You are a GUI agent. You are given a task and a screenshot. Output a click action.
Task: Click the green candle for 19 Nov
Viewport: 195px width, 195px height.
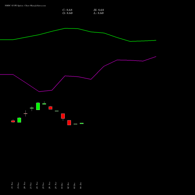[x=19, y=120]
